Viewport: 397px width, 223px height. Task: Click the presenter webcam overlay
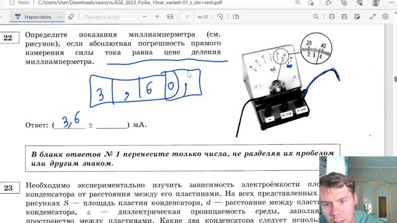(x=359, y=190)
